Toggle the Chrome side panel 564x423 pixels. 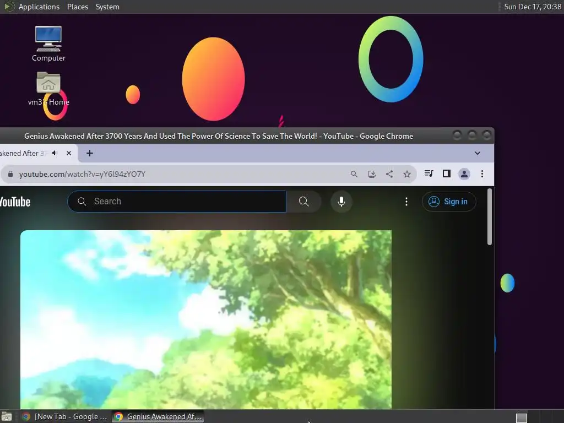coord(446,173)
